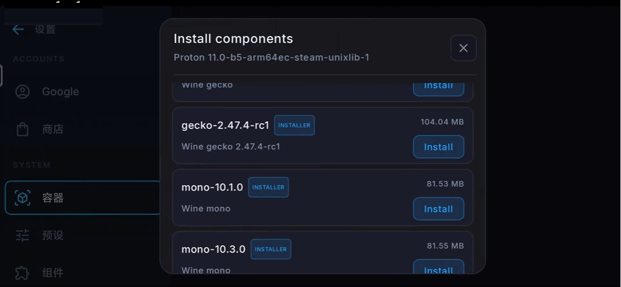Select the 容器 menu item
The height and width of the screenshot is (287, 621).
(82, 197)
